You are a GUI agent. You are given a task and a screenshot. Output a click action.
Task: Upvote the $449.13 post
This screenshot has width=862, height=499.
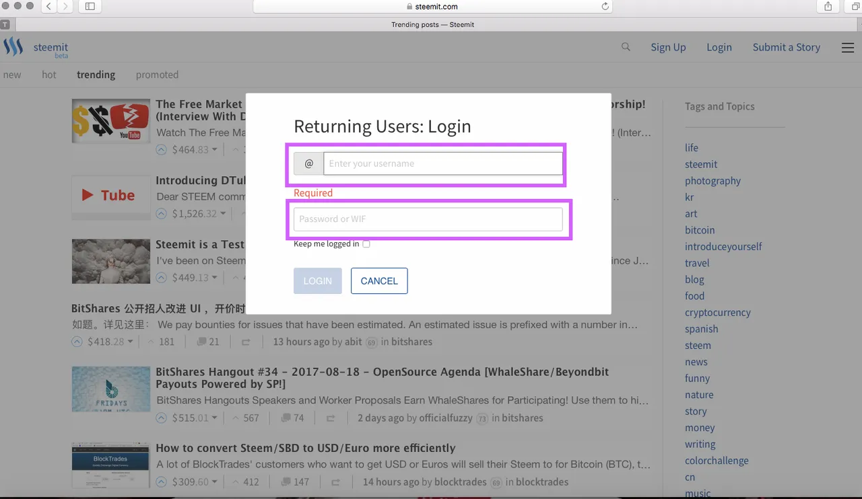(x=162, y=277)
